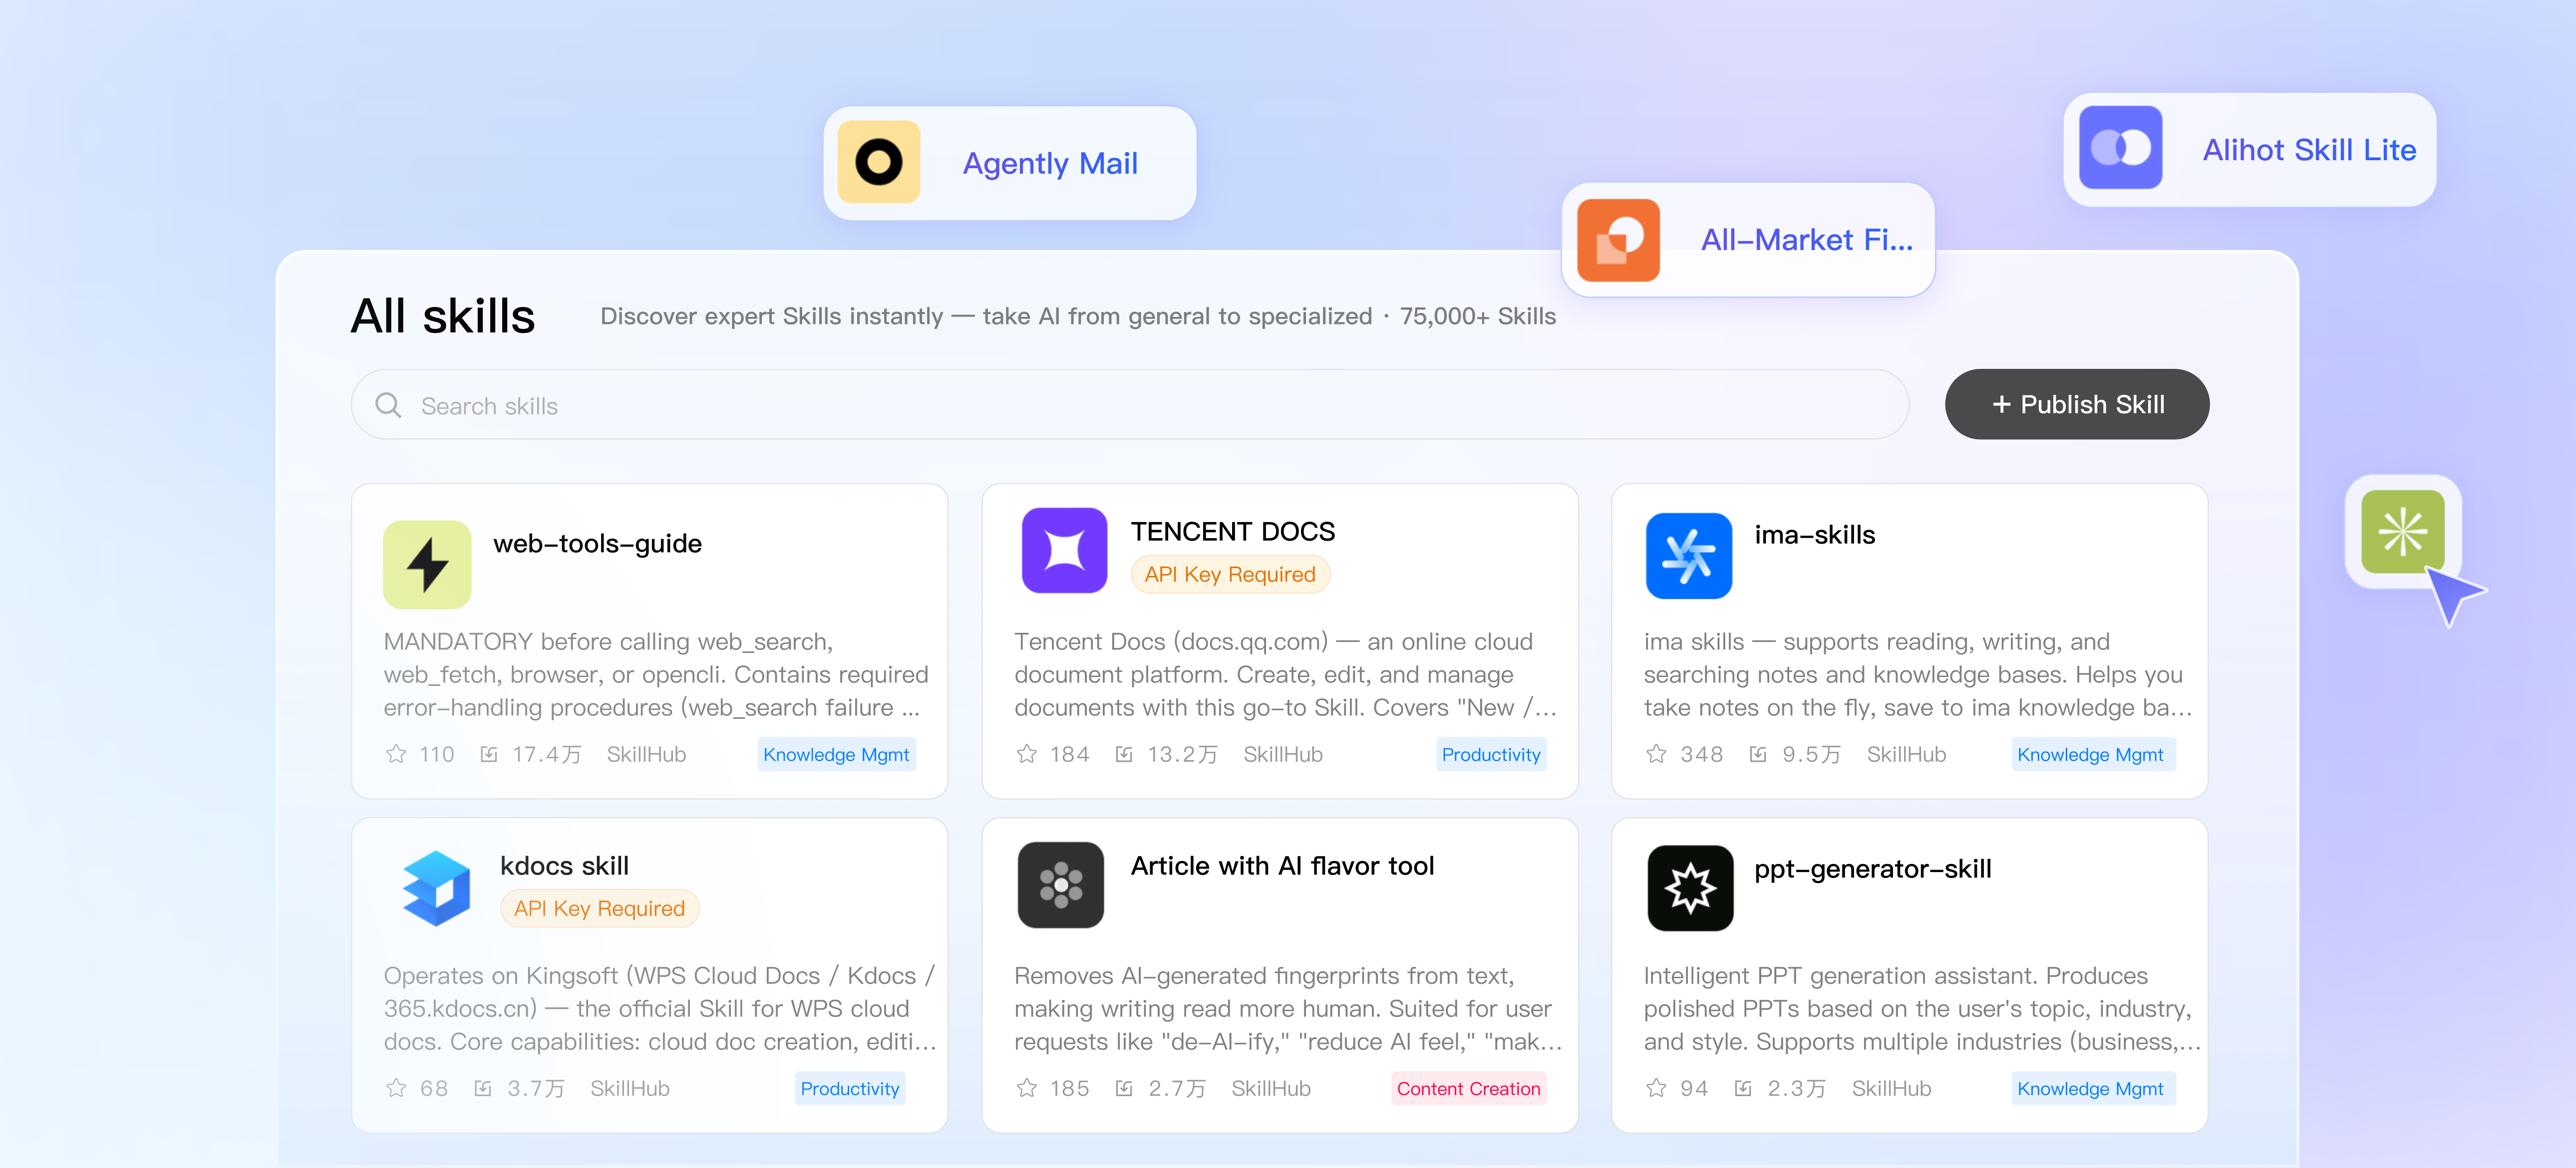The image size is (2576, 1168).
Task: Click the Publish Skill button
Action: click(2076, 404)
